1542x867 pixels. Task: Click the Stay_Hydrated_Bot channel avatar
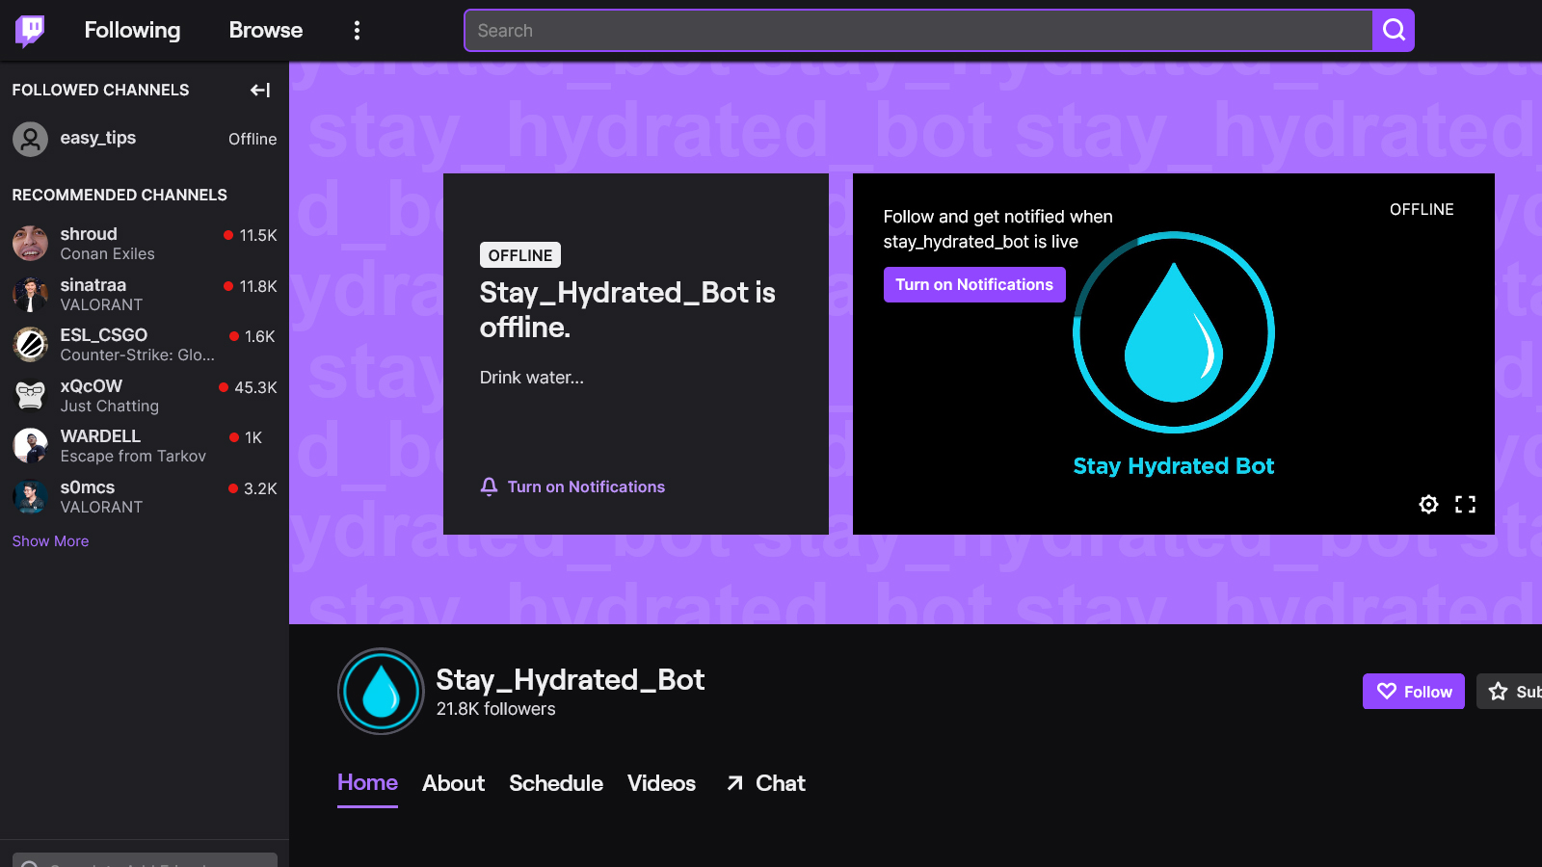(x=381, y=692)
